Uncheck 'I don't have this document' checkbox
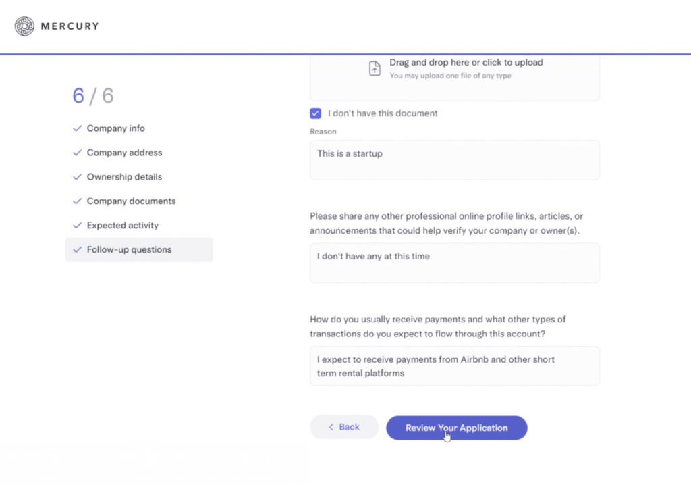 tap(315, 113)
